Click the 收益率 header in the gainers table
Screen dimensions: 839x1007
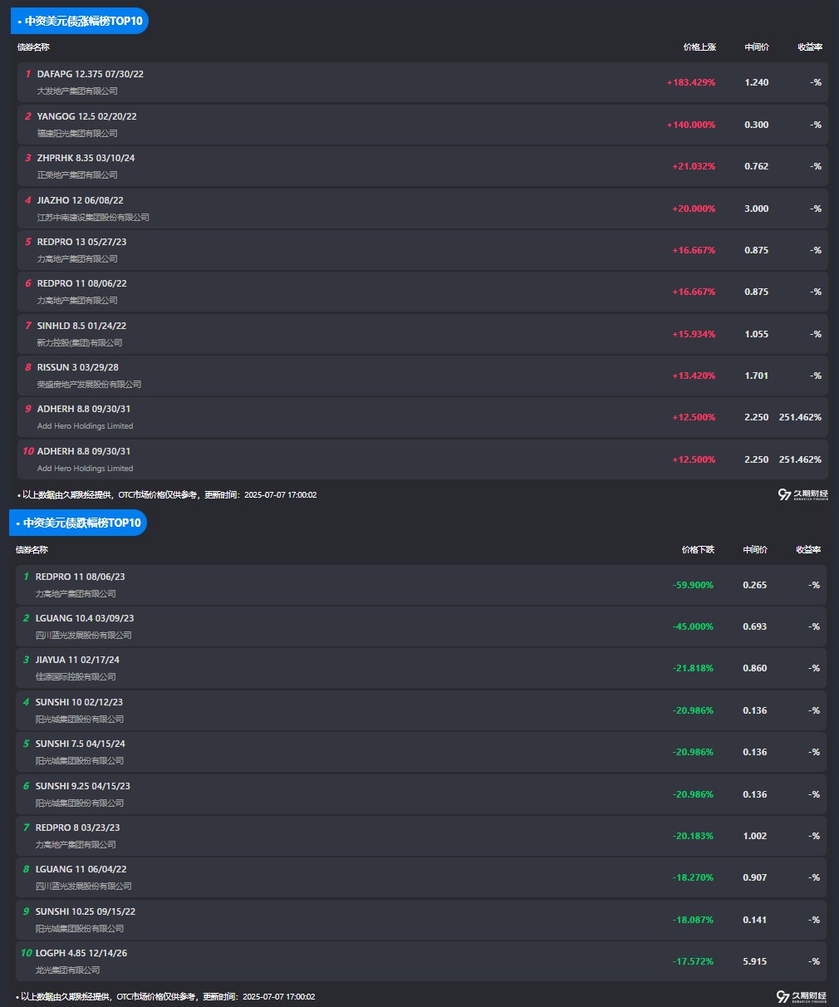810,47
